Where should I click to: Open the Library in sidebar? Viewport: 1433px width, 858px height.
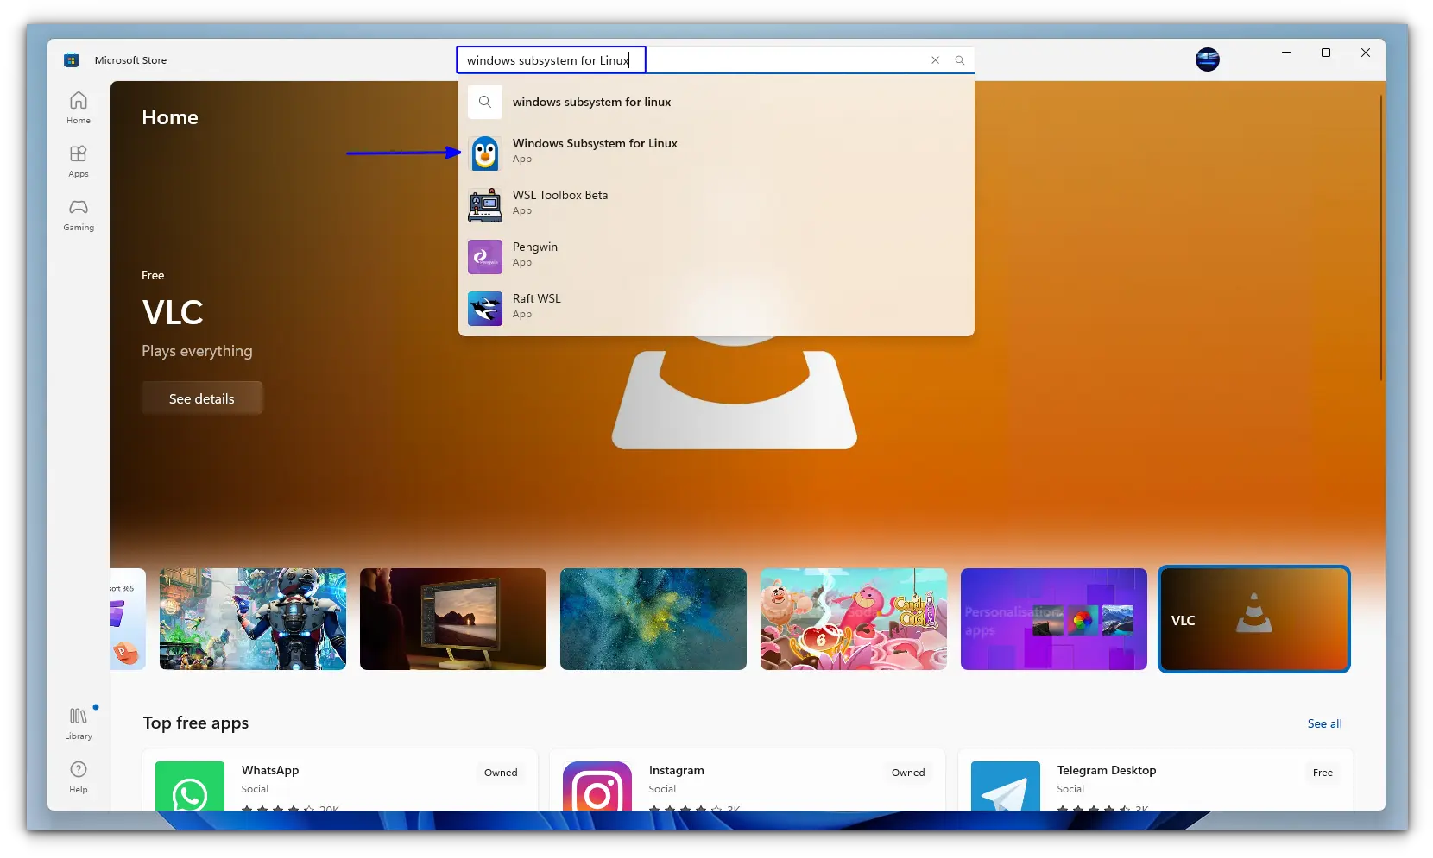click(x=79, y=723)
